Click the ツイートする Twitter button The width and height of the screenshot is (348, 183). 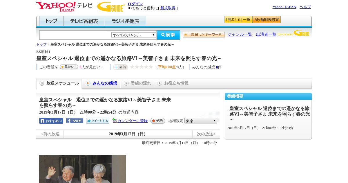pyautogui.click(x=98, y=121)
